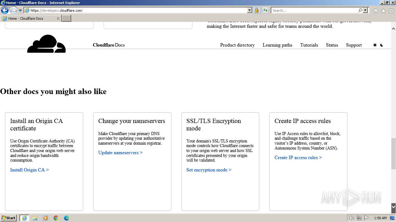Click the Change your nameservers heading
Image resolution: width=396 pixels, height=222 pixels.
pyautogui.click(x=132, y=121)
